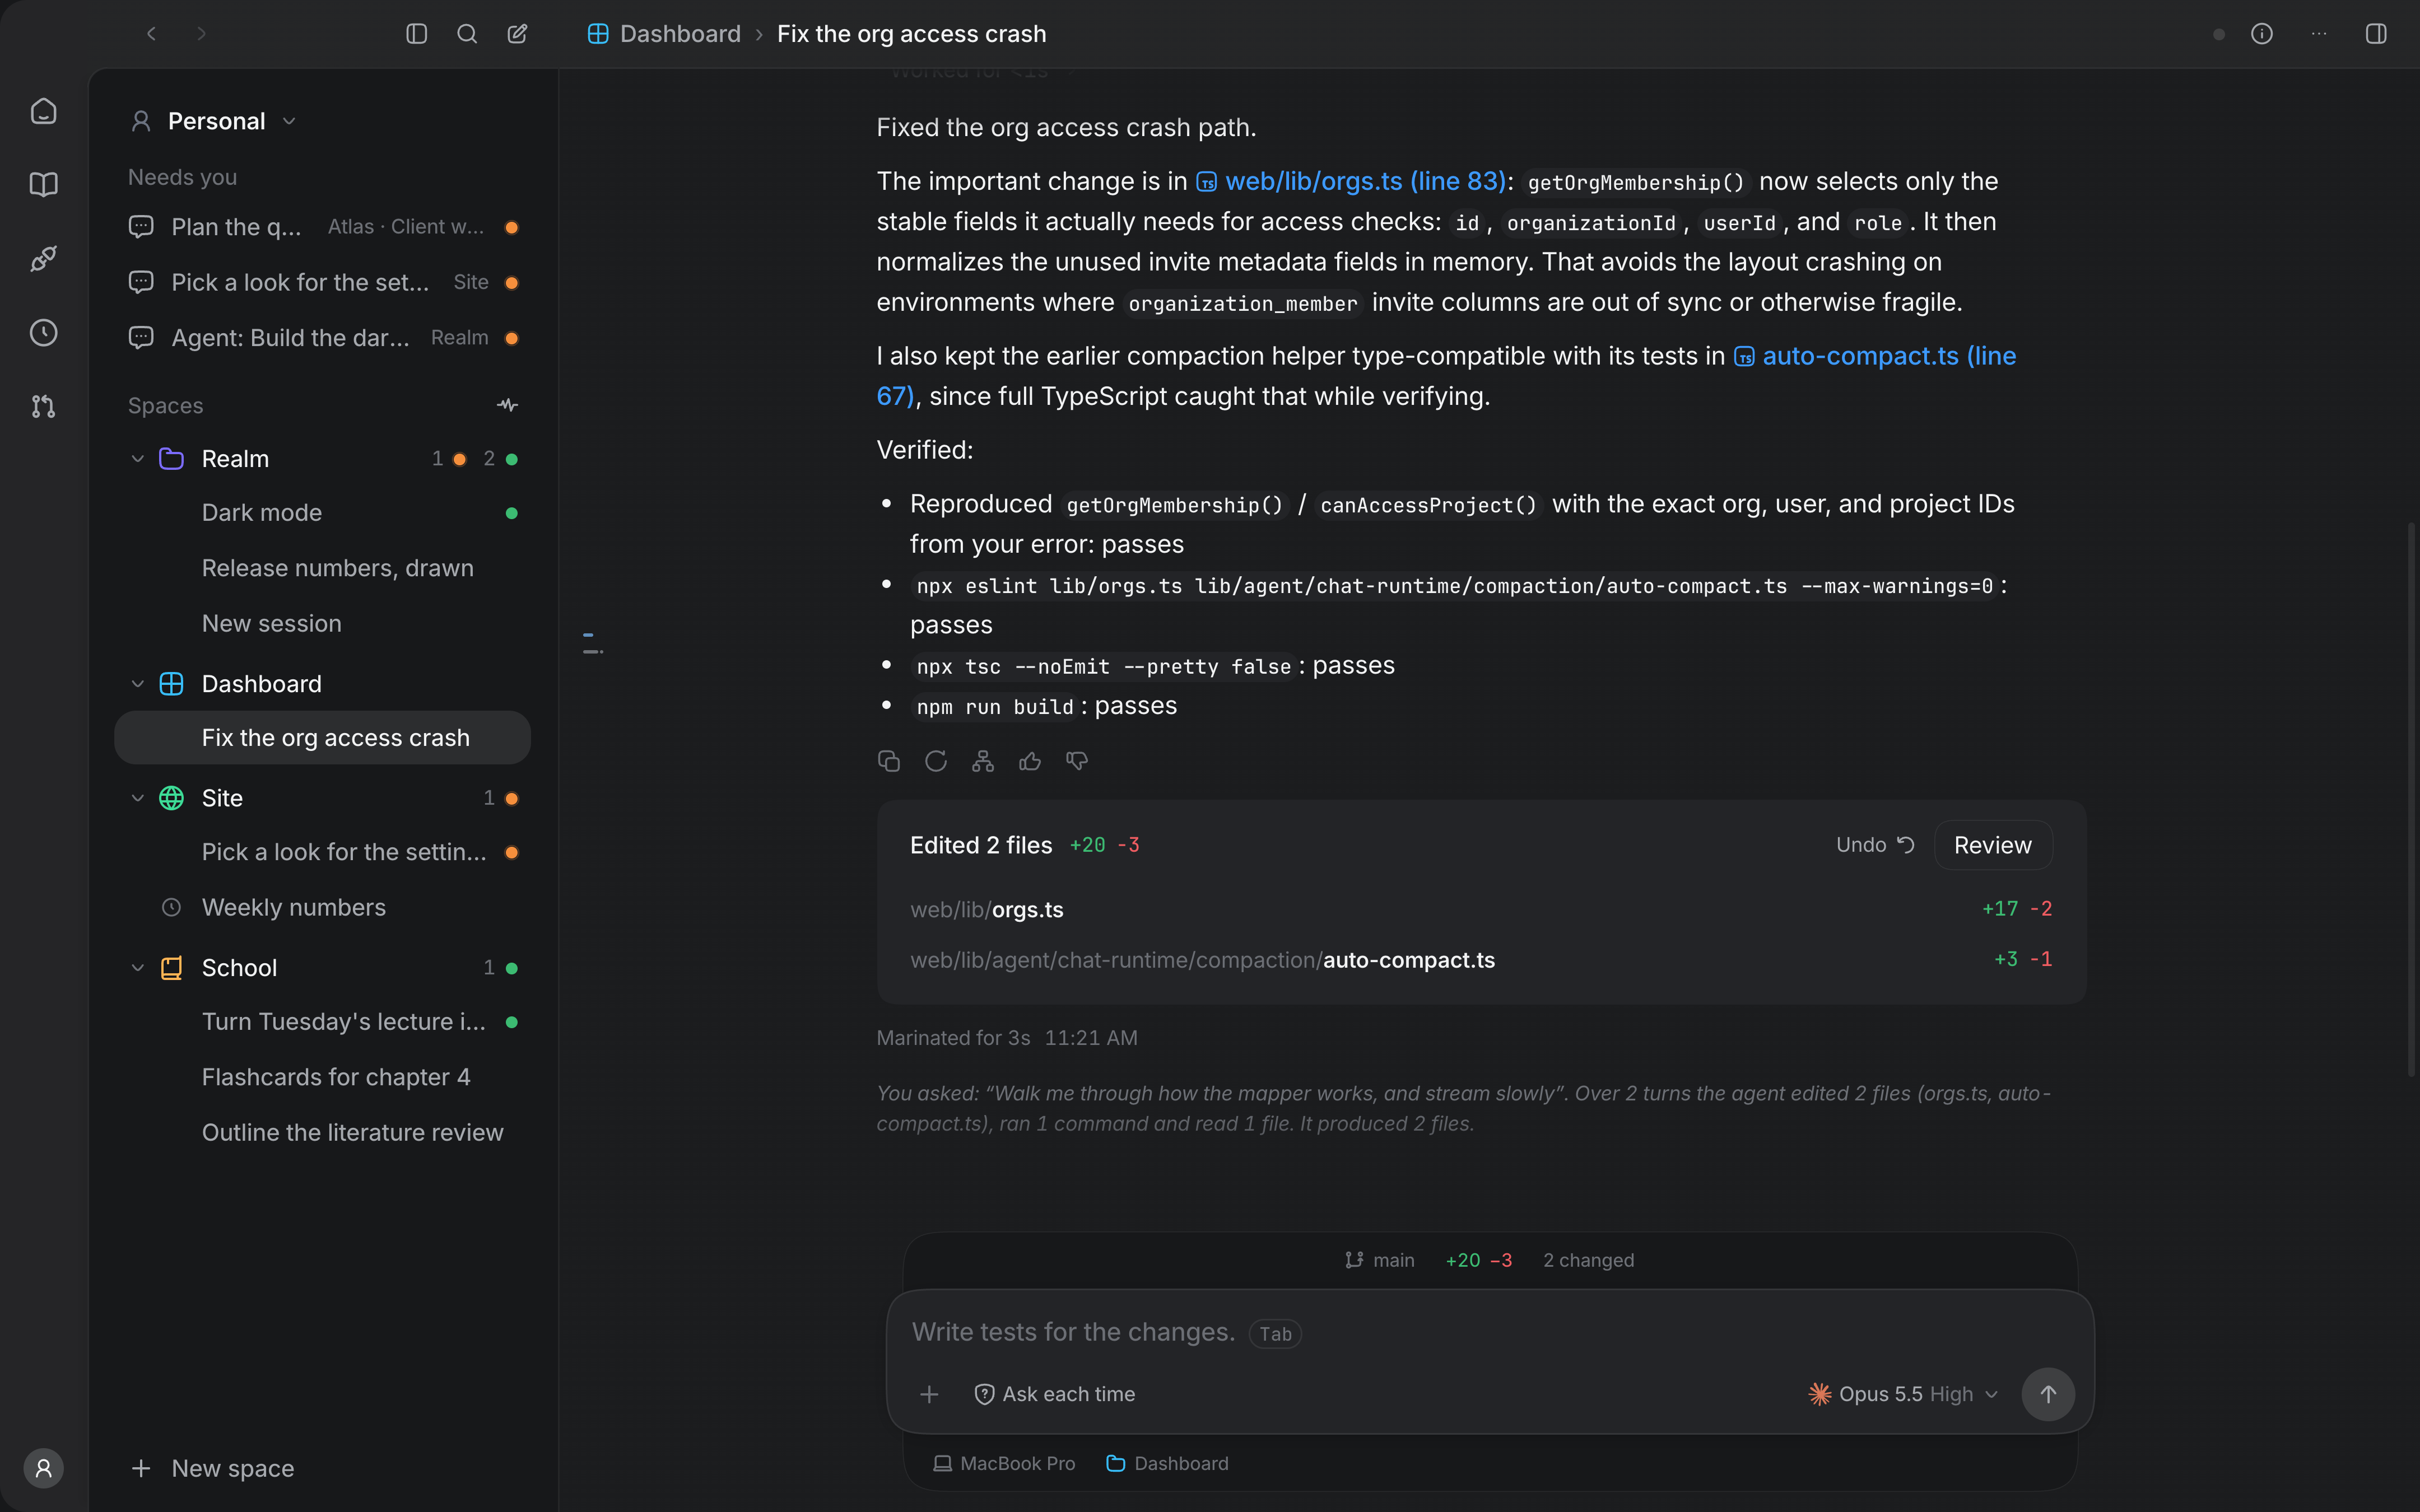This screenshot has width=2420, height=1512.
Task: Toggle the left sidebar panel icon
Action: pos(416,34)
